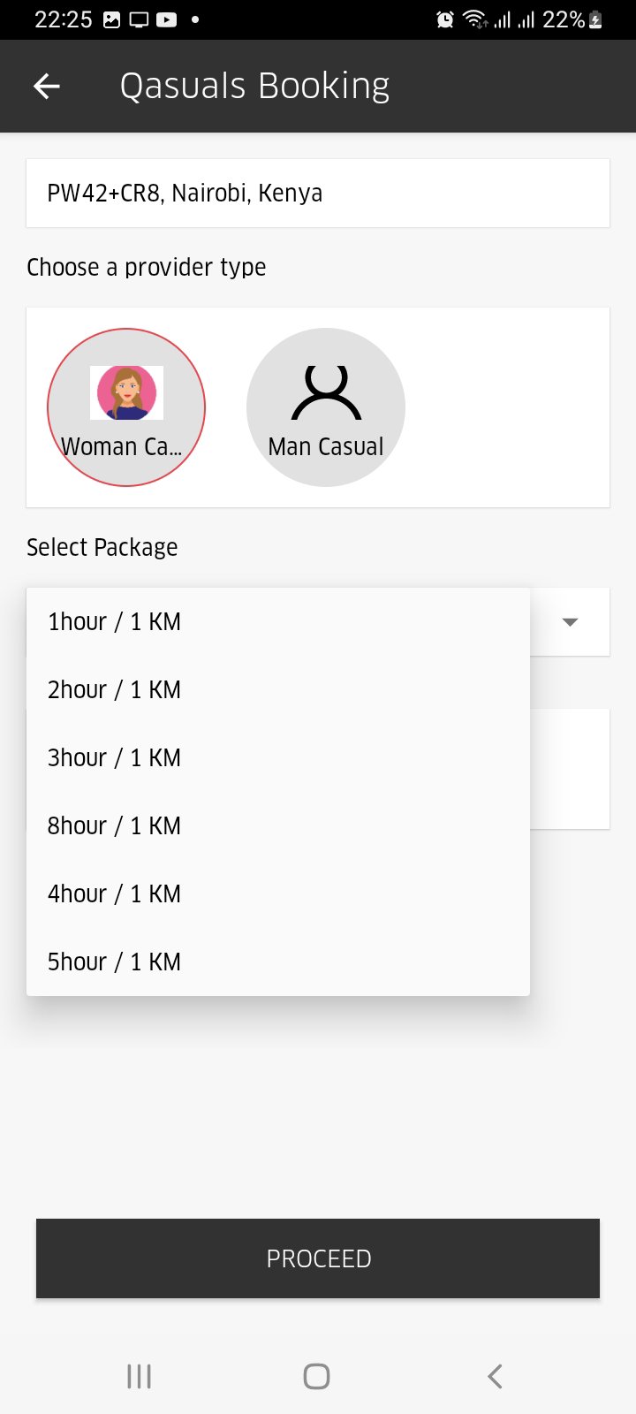This screenshot has width=636, height=1414.
Task: Tap the back arrow in header
Action: tap(47, 86)
